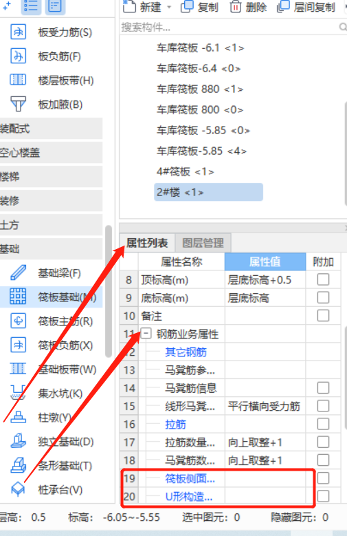This screenshot has width=347, height=536.
Task: Click the left navigation panel scrollbar
Action: pos(109,291)
